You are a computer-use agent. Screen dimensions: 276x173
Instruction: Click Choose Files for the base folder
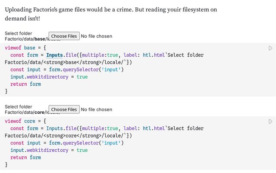tap(64, 36)
